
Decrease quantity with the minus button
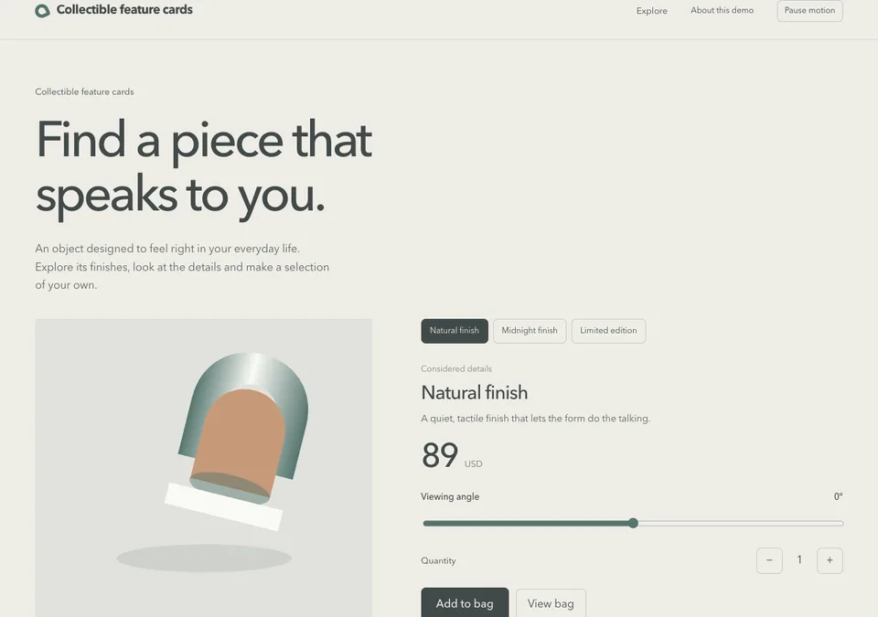click(x=769, y=560)
